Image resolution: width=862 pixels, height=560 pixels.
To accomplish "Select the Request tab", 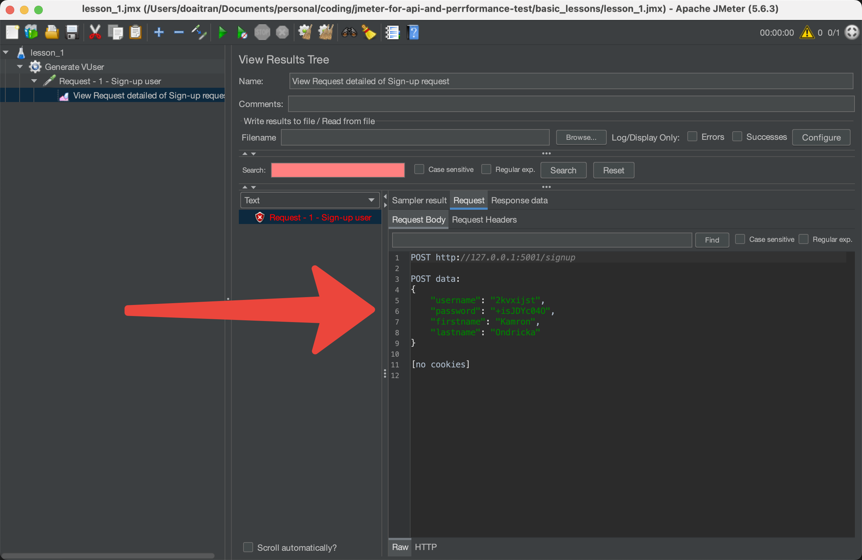I will 469,200.
